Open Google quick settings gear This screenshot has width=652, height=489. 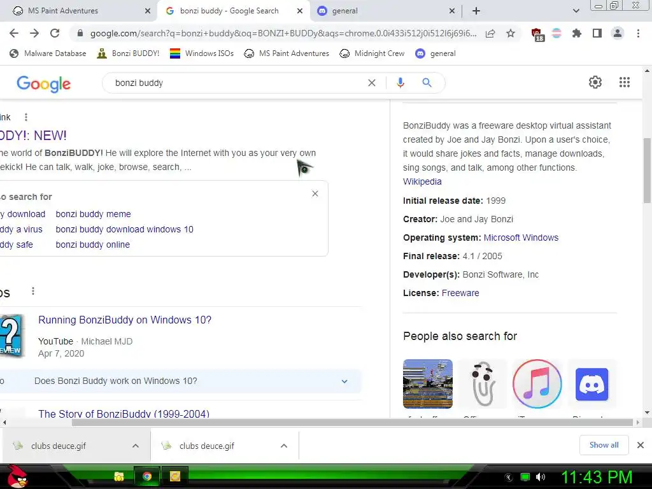click(x=595, y=82)
